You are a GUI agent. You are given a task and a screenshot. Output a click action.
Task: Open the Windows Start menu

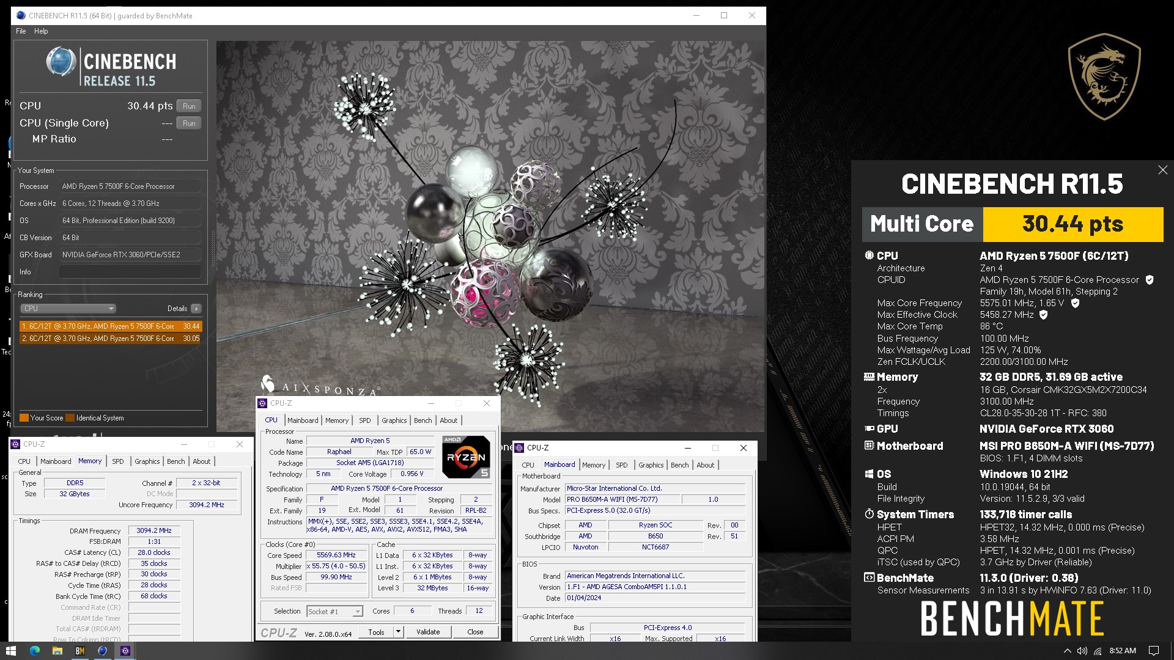(11, 651)
